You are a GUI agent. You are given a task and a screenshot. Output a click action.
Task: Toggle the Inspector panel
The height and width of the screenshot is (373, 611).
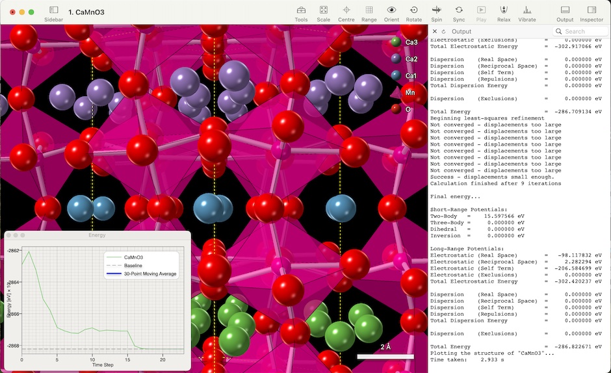[x=591, y=10]
